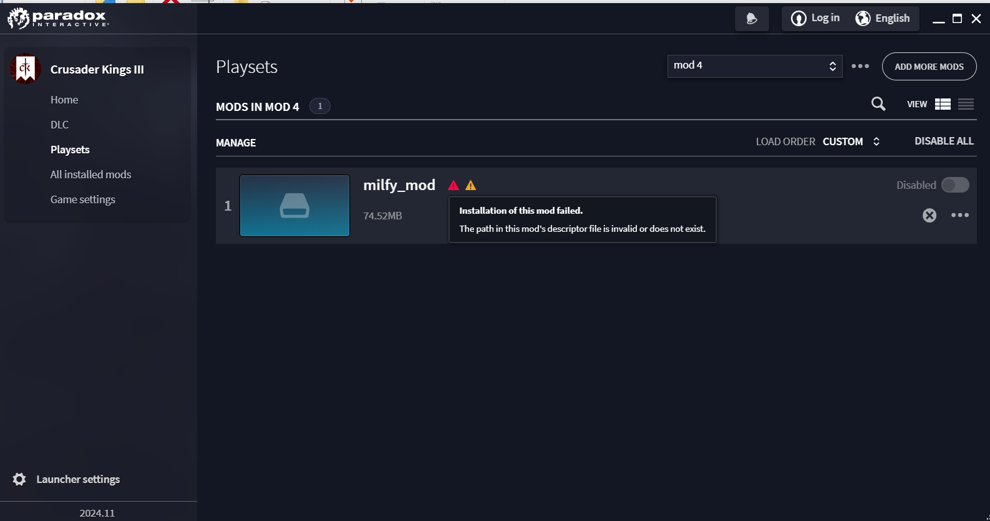Click the VIEW label
This screenshot has width=990, height=521.
[x=917, y=104]
